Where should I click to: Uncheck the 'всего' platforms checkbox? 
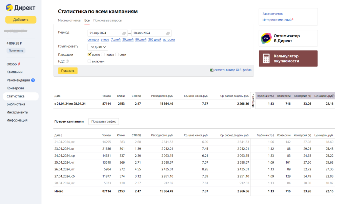89,54
